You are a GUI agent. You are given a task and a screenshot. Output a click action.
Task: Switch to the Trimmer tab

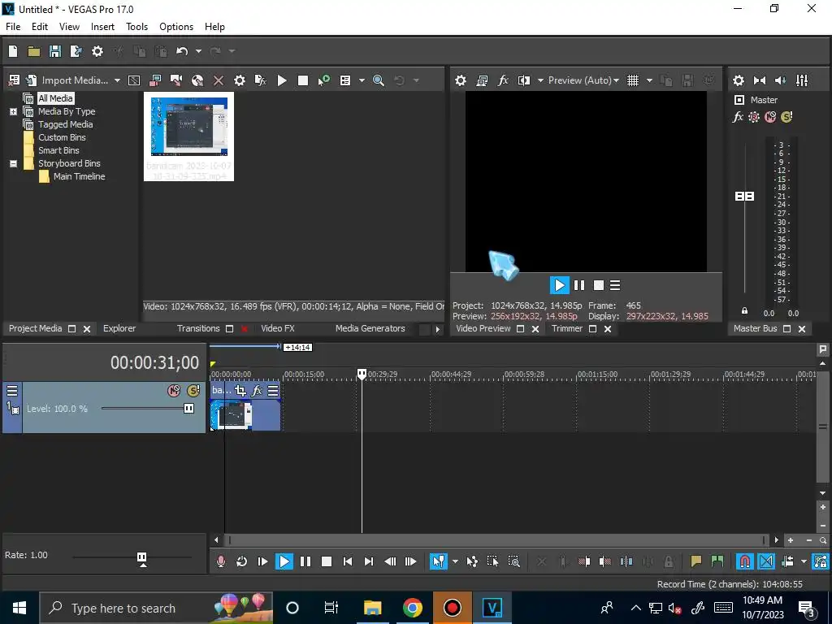coord(566,328)
